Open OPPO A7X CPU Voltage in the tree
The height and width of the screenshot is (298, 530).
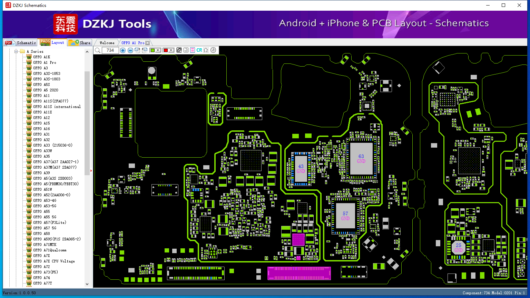(x=54, y=261)
